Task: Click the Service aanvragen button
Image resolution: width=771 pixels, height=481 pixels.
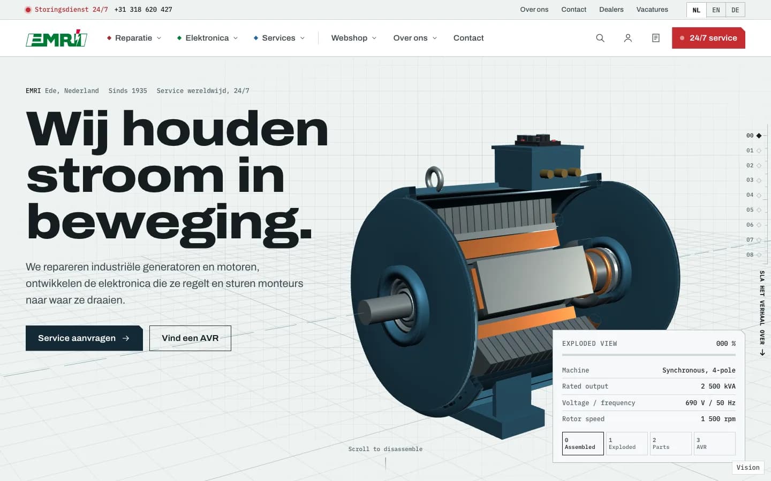Action: point(84,338)
